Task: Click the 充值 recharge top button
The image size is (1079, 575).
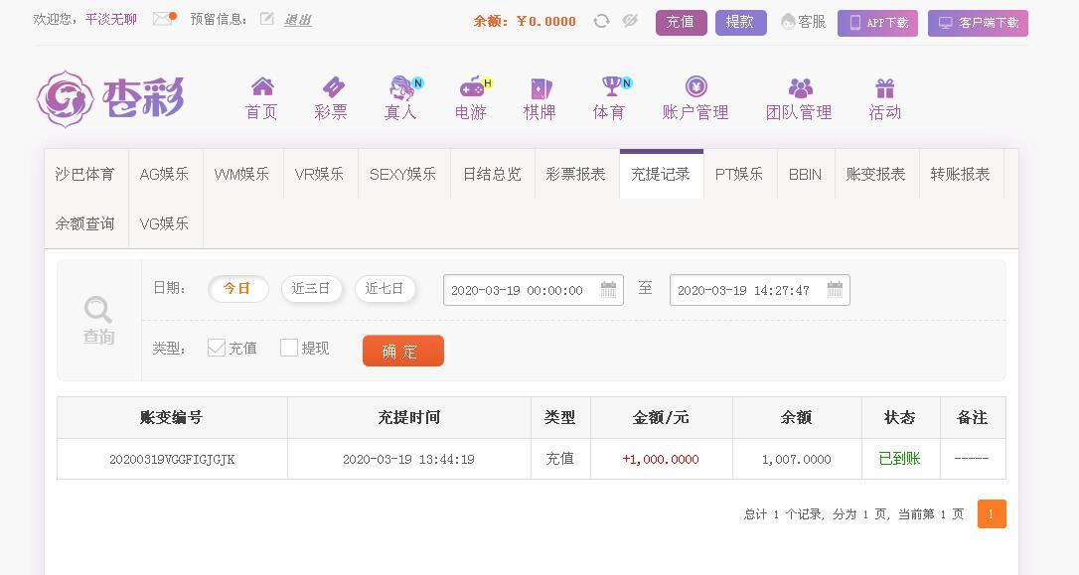Action: click(682, 22)
